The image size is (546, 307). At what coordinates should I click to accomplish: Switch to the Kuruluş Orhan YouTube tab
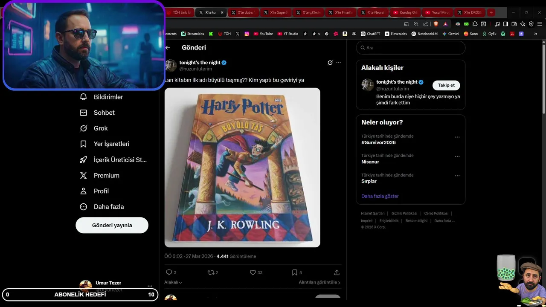click(x=405, y=12)
